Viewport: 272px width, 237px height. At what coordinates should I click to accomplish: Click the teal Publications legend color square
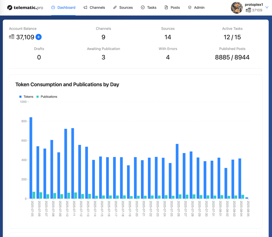38,97
